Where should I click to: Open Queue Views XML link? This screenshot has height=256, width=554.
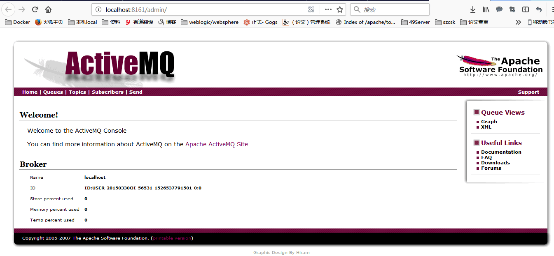coord(486,127)
